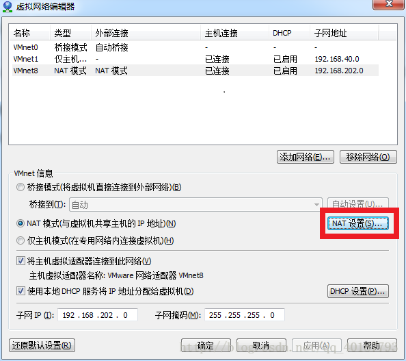Click 移除网络(O) button
406x361 pixels.
368,157
